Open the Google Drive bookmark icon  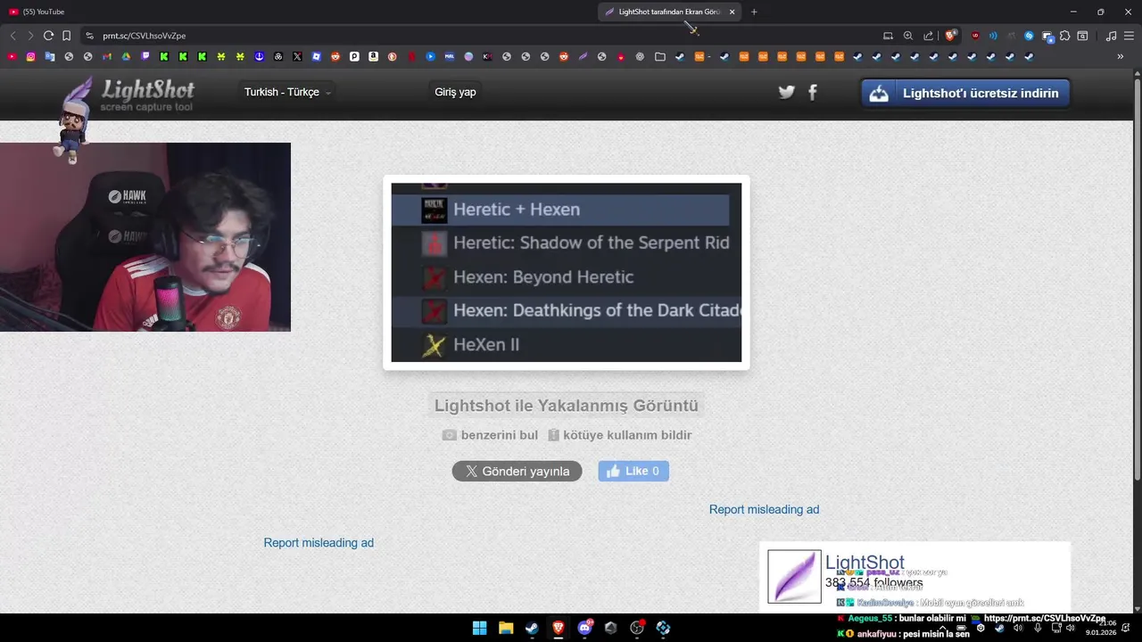click(x=126, y=56)
